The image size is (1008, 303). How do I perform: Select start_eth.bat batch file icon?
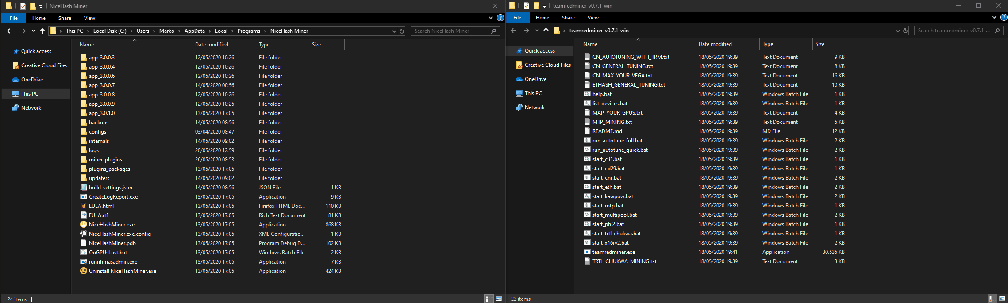pos(587,187)
